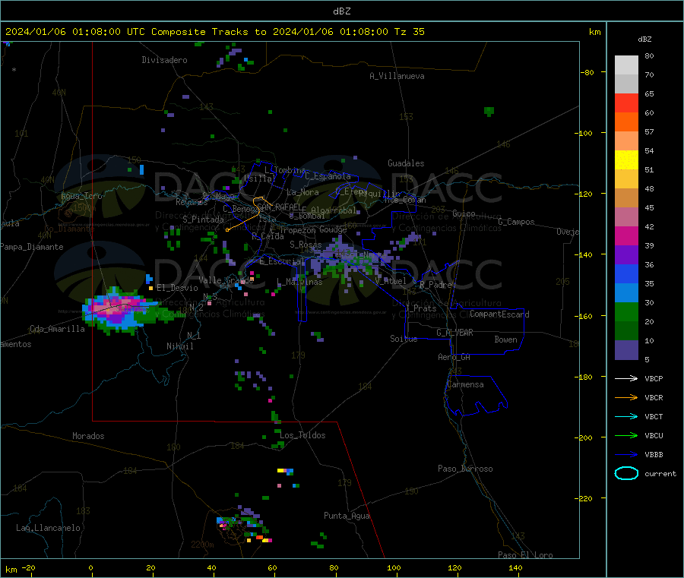The height and width of the screenshot is (578, 684).
Task: Click the green VBCU arrow legend icon
Action: point(626,435)
